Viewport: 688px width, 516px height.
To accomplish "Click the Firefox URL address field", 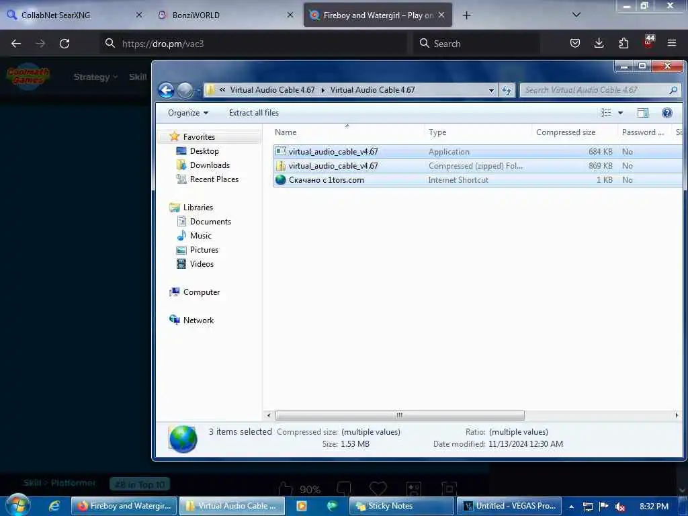I will point(253,44).
